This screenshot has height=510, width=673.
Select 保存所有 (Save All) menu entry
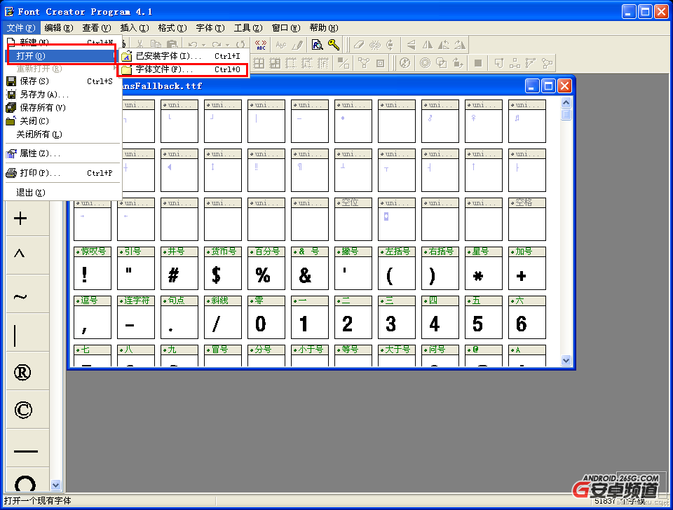coord(62,108)
